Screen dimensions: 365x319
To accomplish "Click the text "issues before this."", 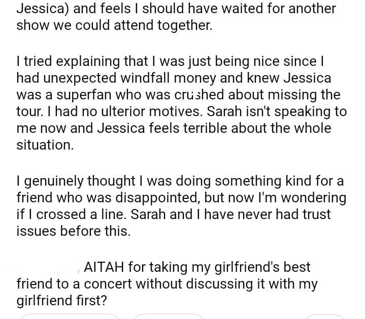I will click(73, 231).
